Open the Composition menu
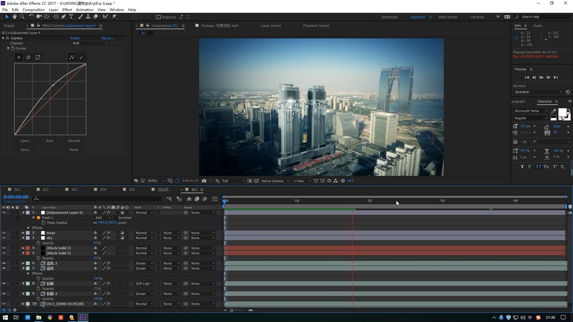This screenshot has height=322, width=573. pyautogui.click(x=33, y=10)
